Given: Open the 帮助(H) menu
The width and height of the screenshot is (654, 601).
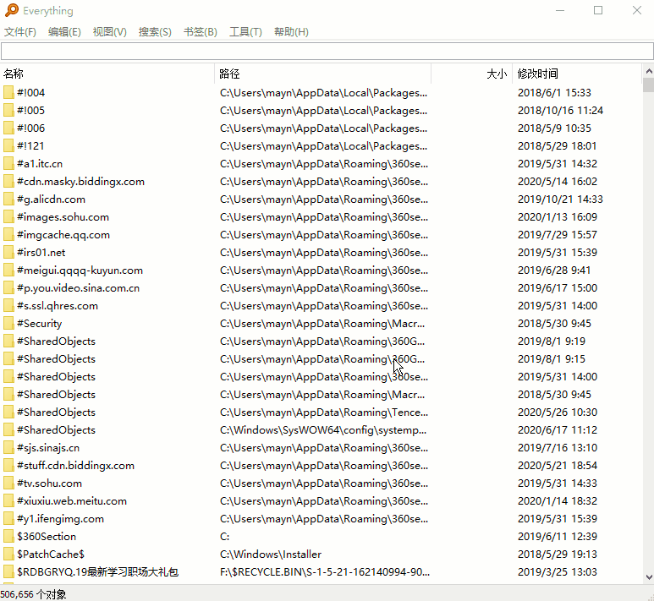Looking at the screenshot, I should coord(291,32).
